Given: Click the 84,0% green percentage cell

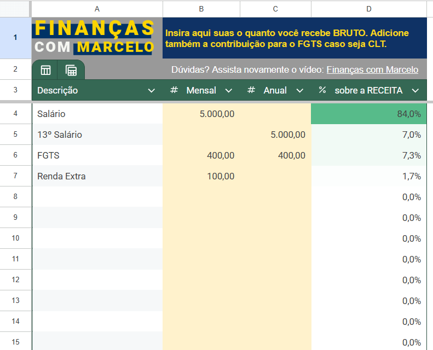Looking at the screenshot, I should 369,114.
